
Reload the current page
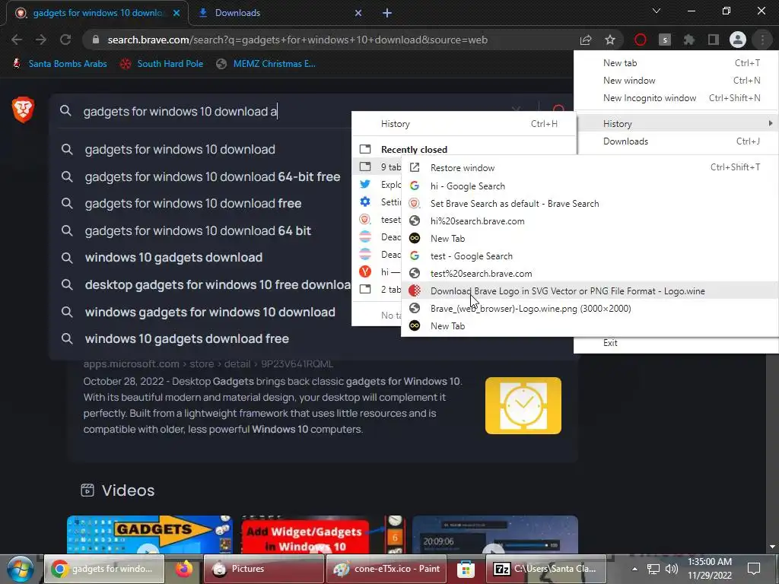[x=65, y=40]
